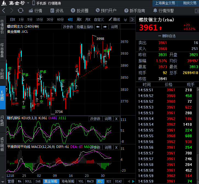Toggle MACD indicator at bottom bar
The width and height of the screenshot is (199, 184).
coord(90,181)
